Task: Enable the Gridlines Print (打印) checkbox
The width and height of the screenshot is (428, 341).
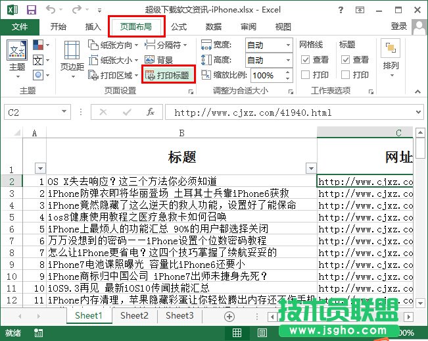Action: 305,75
